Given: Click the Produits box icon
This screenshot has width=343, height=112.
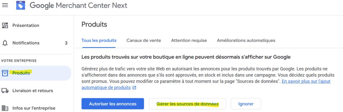Looking at the screenshot, I should click(5, 73).
